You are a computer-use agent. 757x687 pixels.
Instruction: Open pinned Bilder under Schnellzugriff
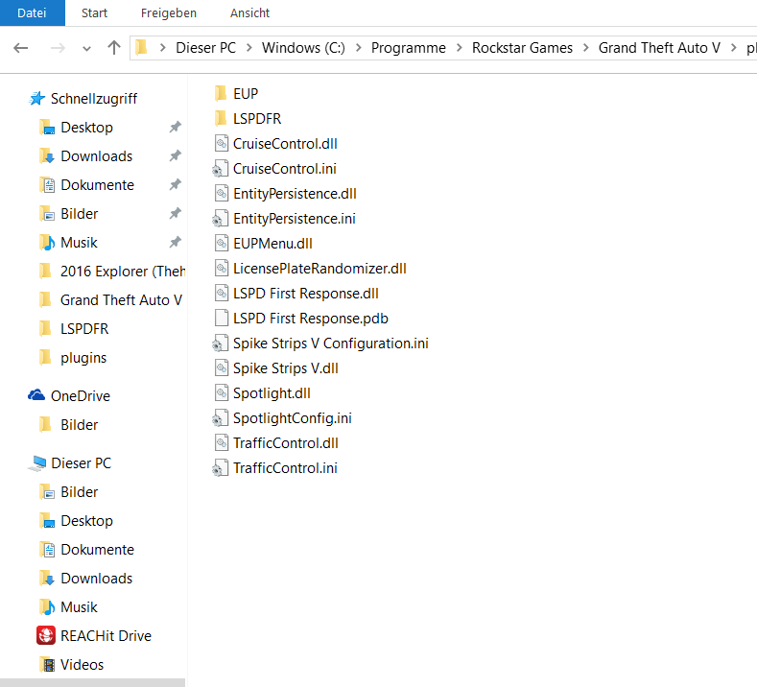(80, 214)
